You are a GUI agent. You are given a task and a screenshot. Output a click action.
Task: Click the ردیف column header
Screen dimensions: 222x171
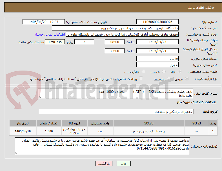coord(213,123)
